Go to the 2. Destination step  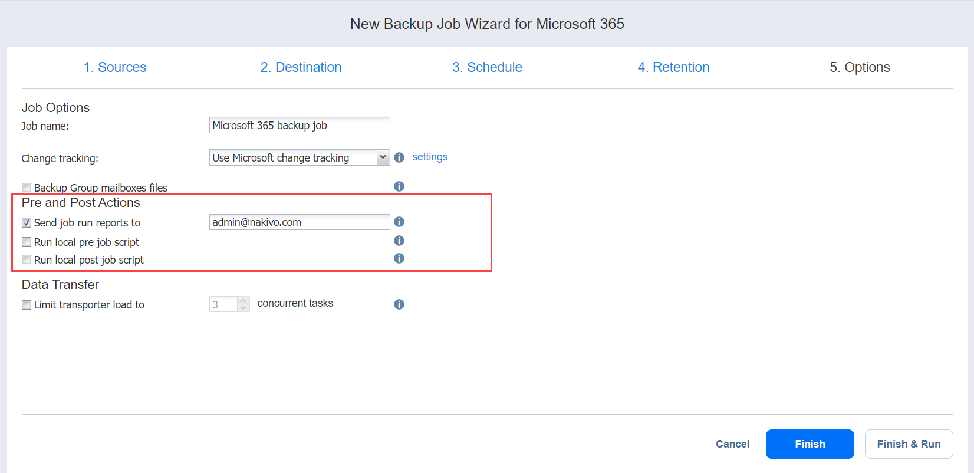click(x=301, y=67)
